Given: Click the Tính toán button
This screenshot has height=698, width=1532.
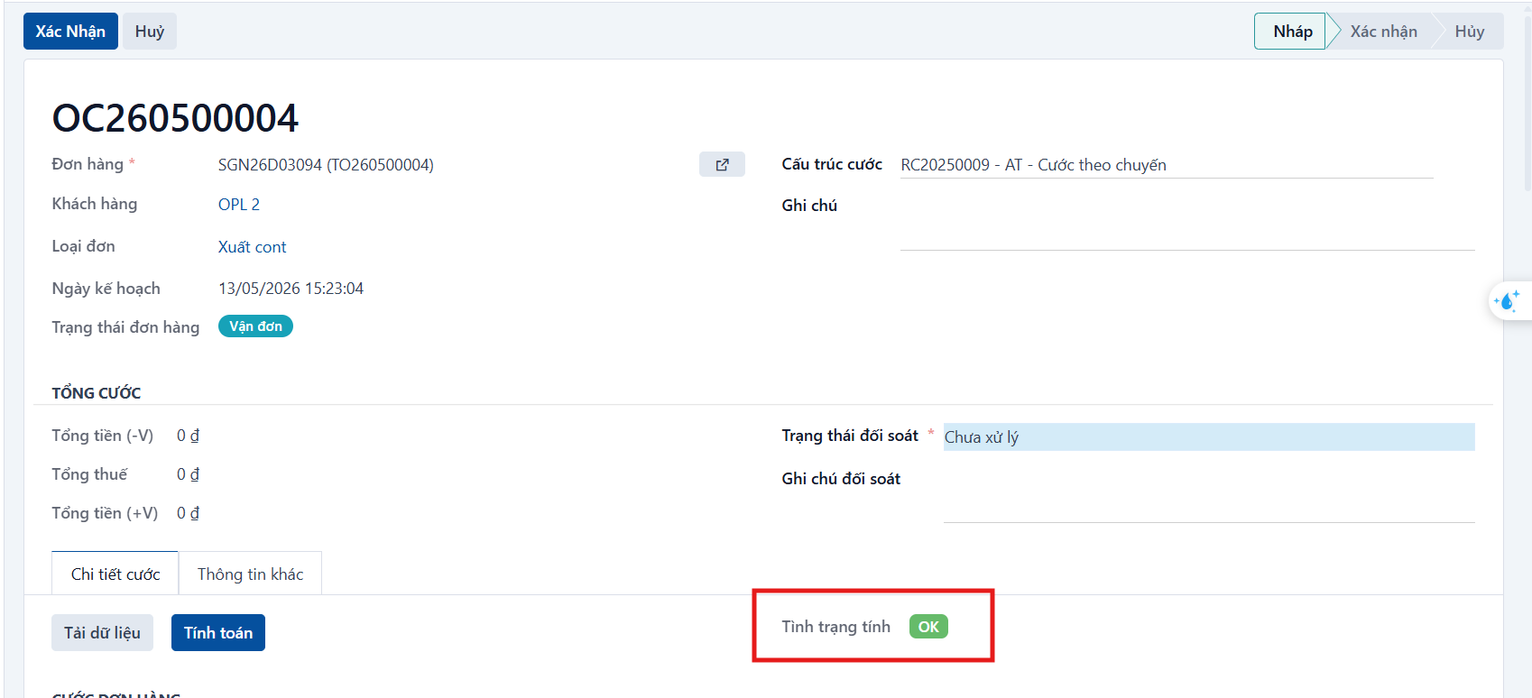Looking at the screenshot, I should click(218, 633).
